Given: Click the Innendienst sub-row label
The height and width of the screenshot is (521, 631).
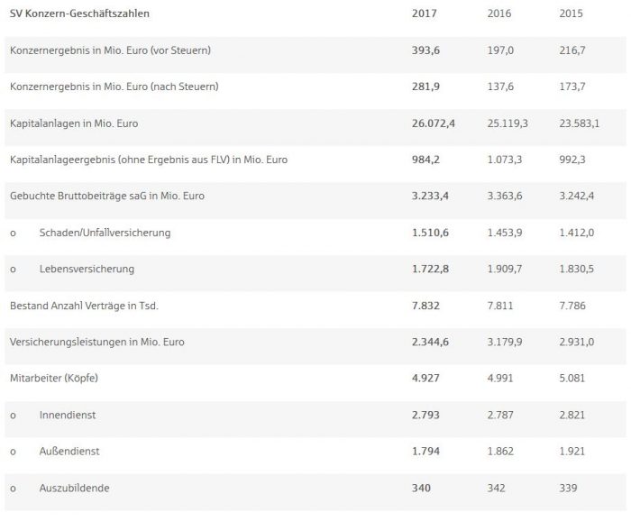Looking at the screenshot, I should [69, 415].
